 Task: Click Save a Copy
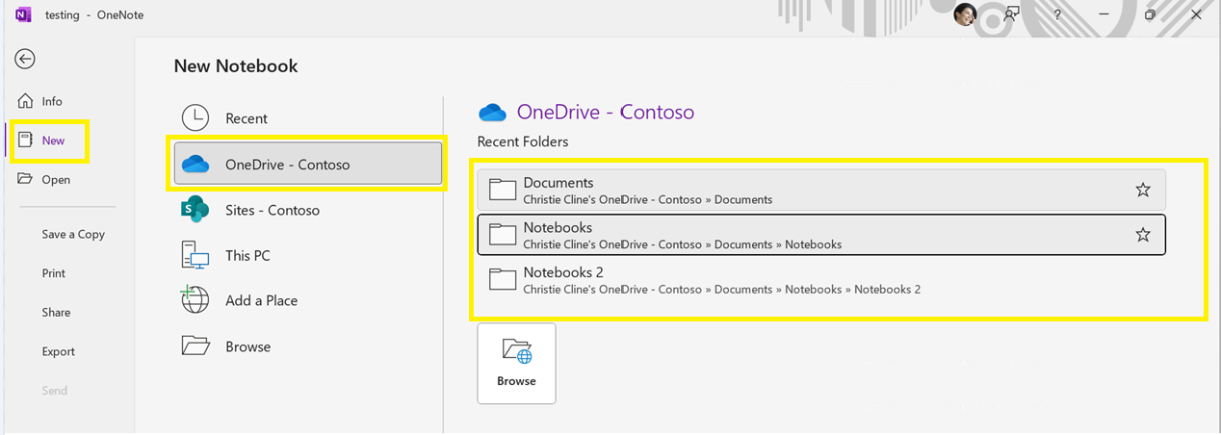[x=73, y=234]
